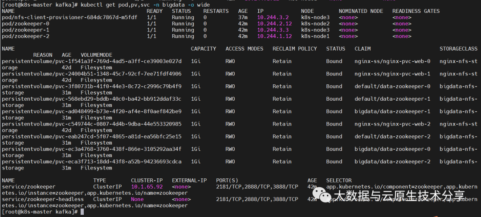The image size is (481, 217).
Task: Select persistentvolume/pvc-ec3a4768-3760-438f-866e-3105292aa34f
Action: tap(92, 149)
